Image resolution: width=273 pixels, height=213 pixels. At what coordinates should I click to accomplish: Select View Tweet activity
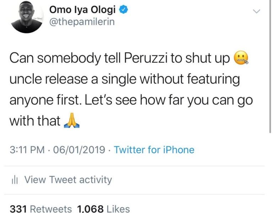click(68, 180)
